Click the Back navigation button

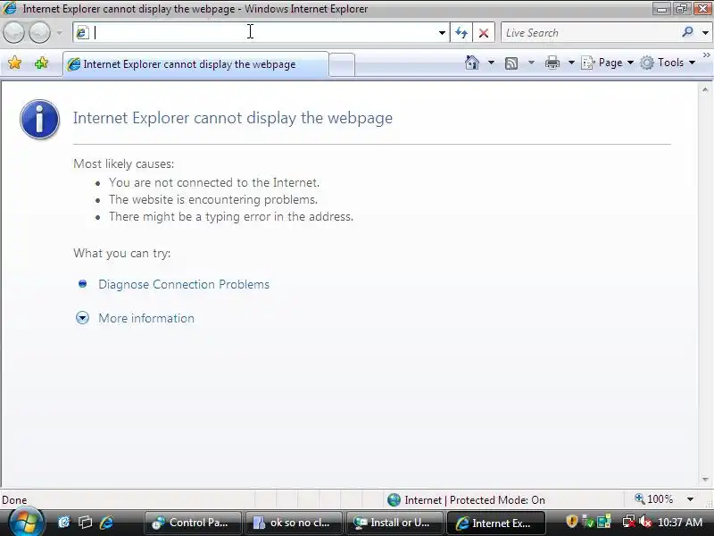(x=13, y=32)
